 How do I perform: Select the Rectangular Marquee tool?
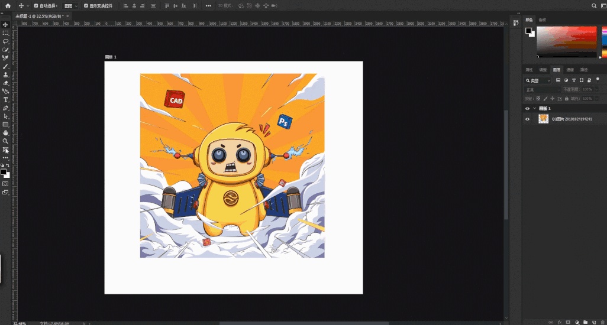pyautogui.click(x=5, y=33)
